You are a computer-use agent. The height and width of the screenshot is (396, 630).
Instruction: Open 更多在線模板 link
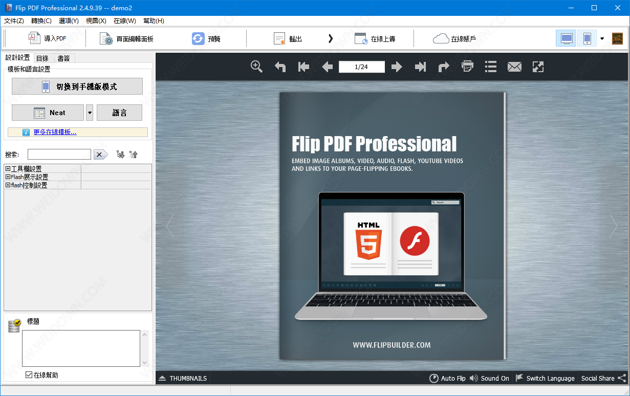[x=55, y=132]
